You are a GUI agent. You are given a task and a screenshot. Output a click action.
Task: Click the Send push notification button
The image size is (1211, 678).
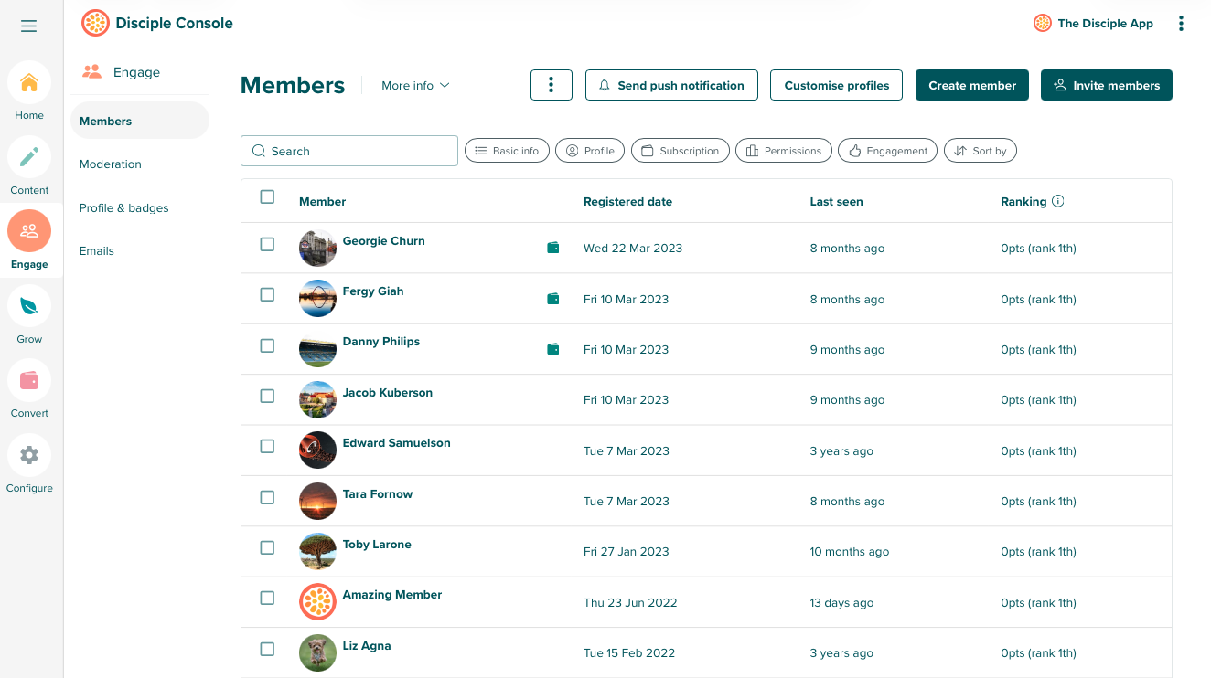pos(671,85)
